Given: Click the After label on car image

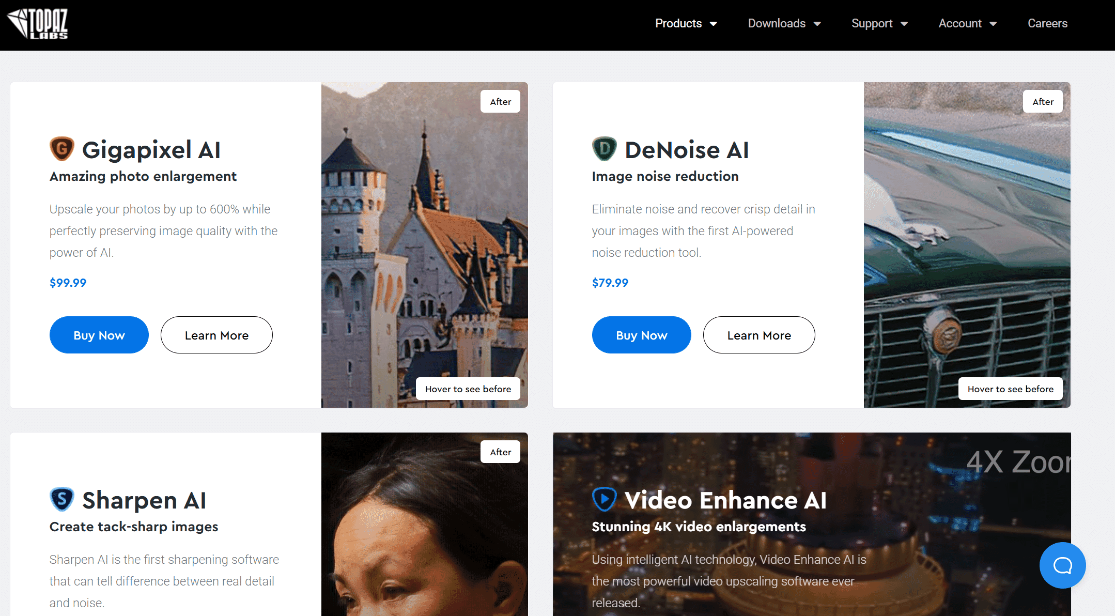Looking at the screenshot, I should tap(1043, 101).
